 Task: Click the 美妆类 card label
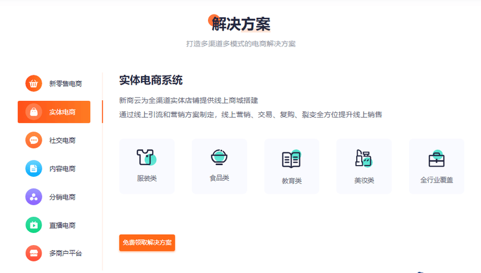364,180
